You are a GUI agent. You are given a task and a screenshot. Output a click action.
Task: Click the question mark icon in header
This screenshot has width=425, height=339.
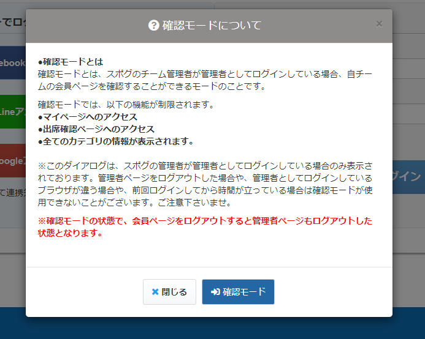[x=154, y=26]
